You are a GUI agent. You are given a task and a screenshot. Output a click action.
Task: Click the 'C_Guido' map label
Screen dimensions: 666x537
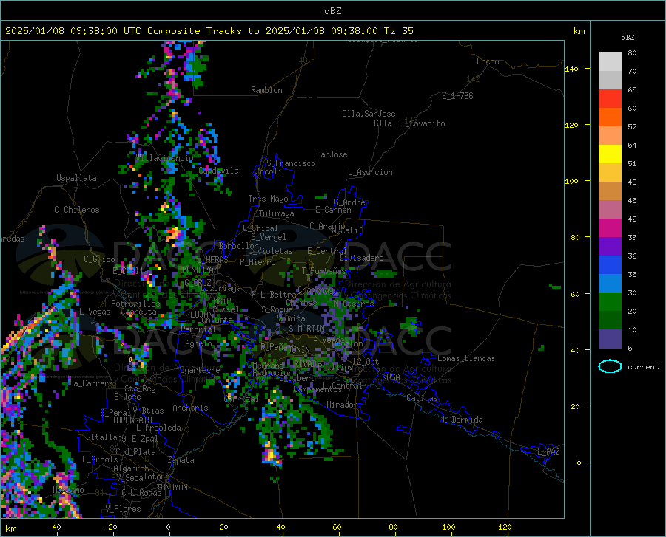[x=99, y=259]
